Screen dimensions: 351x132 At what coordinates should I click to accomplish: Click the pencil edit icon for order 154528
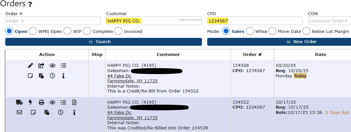(30, 66)
